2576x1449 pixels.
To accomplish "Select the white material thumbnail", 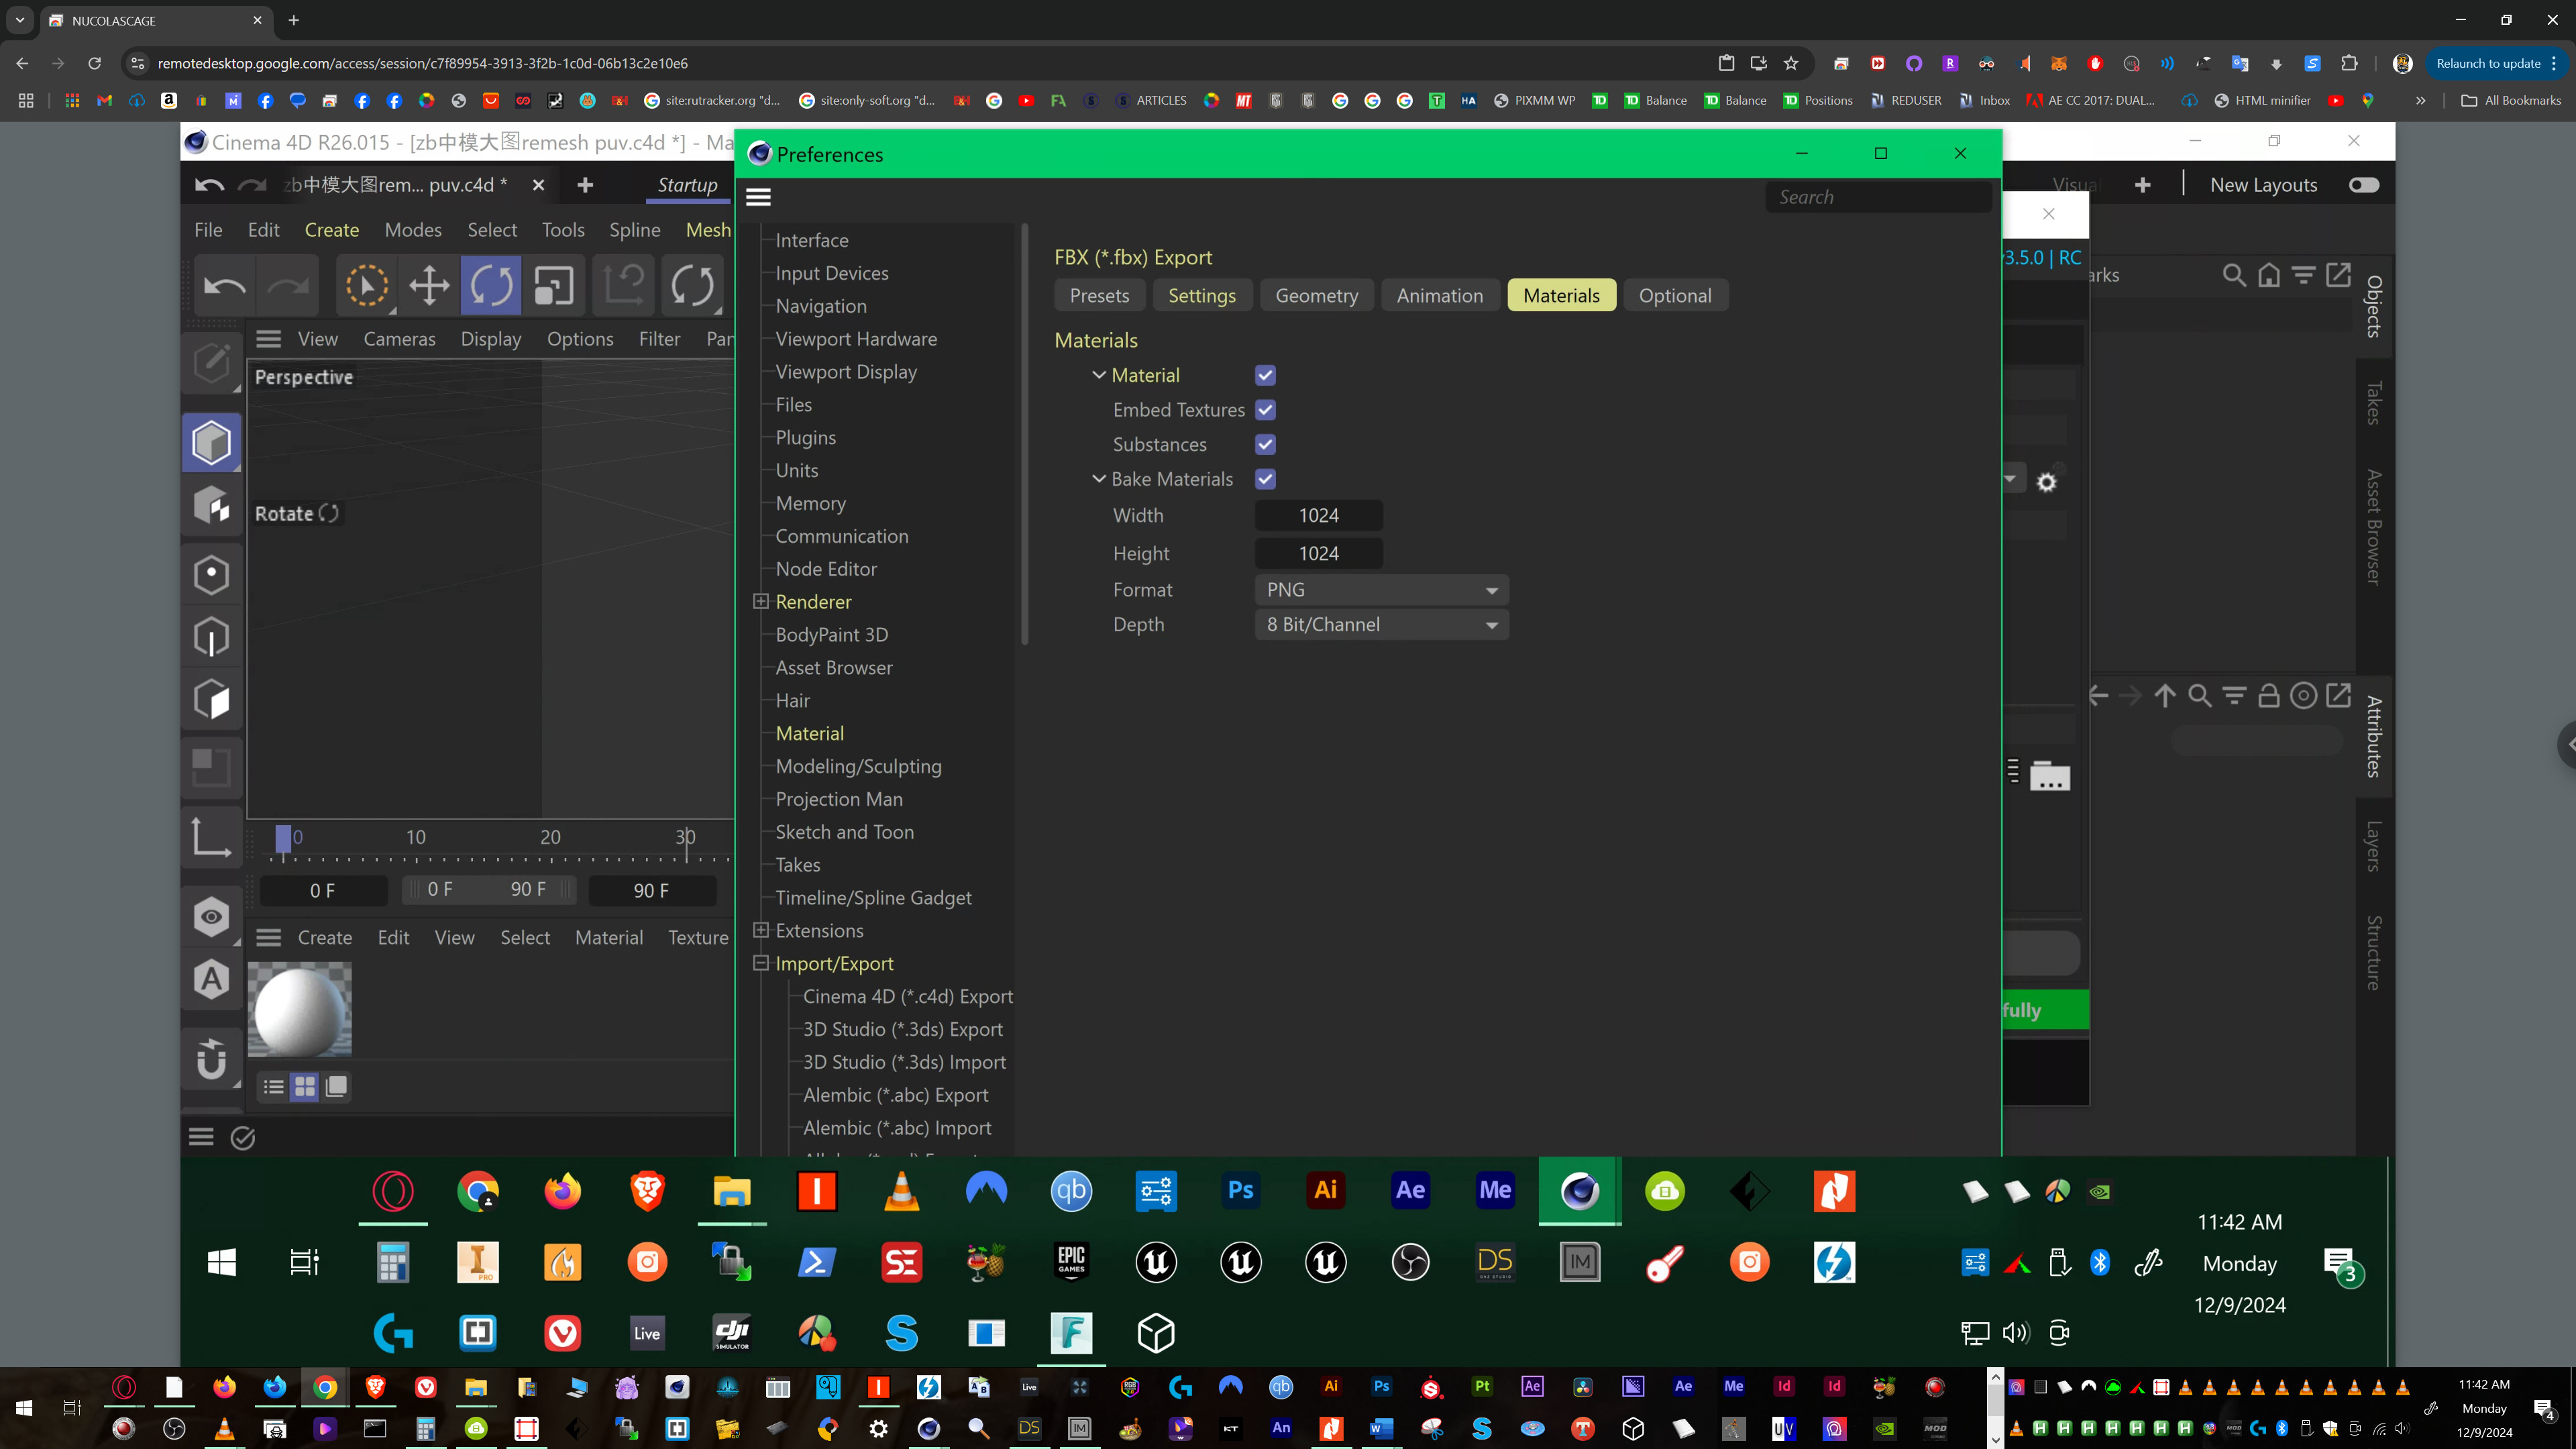I will [x=299, y=1010].
